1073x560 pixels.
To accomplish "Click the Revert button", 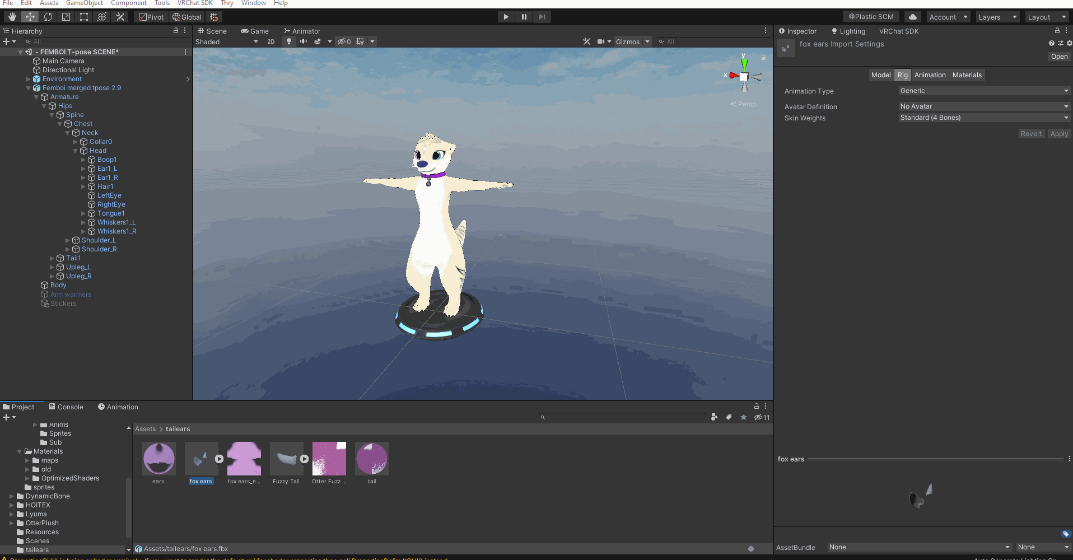I will point(1031,134).
